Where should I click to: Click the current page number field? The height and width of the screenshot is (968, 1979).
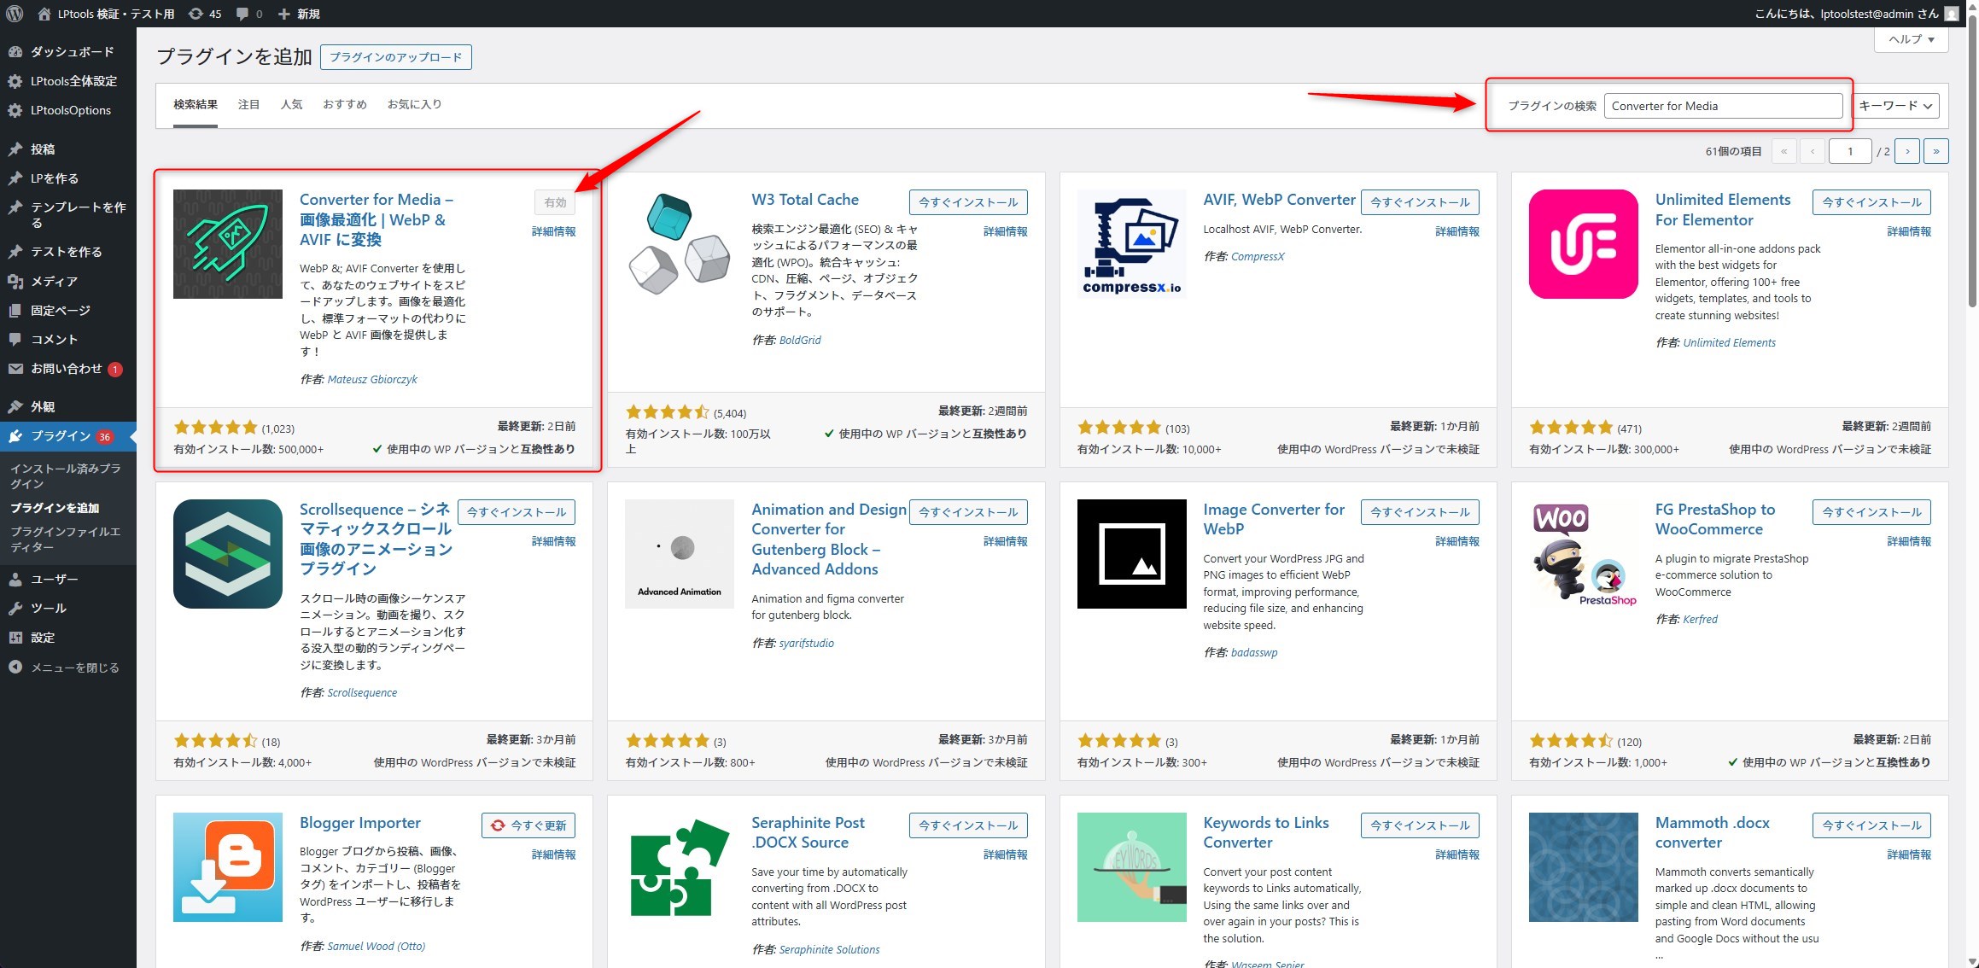(x=1850, y=151)
